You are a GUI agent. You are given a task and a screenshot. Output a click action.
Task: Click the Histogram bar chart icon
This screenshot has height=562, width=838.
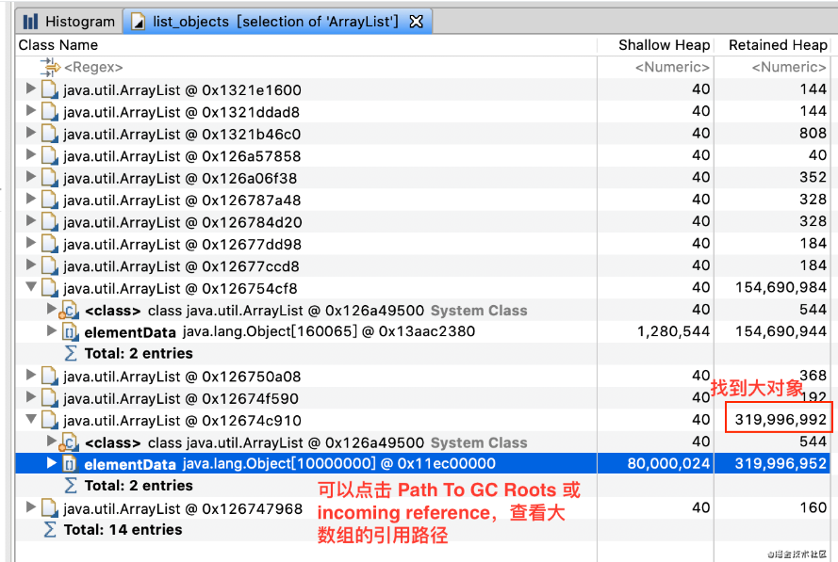click(31, 21)
